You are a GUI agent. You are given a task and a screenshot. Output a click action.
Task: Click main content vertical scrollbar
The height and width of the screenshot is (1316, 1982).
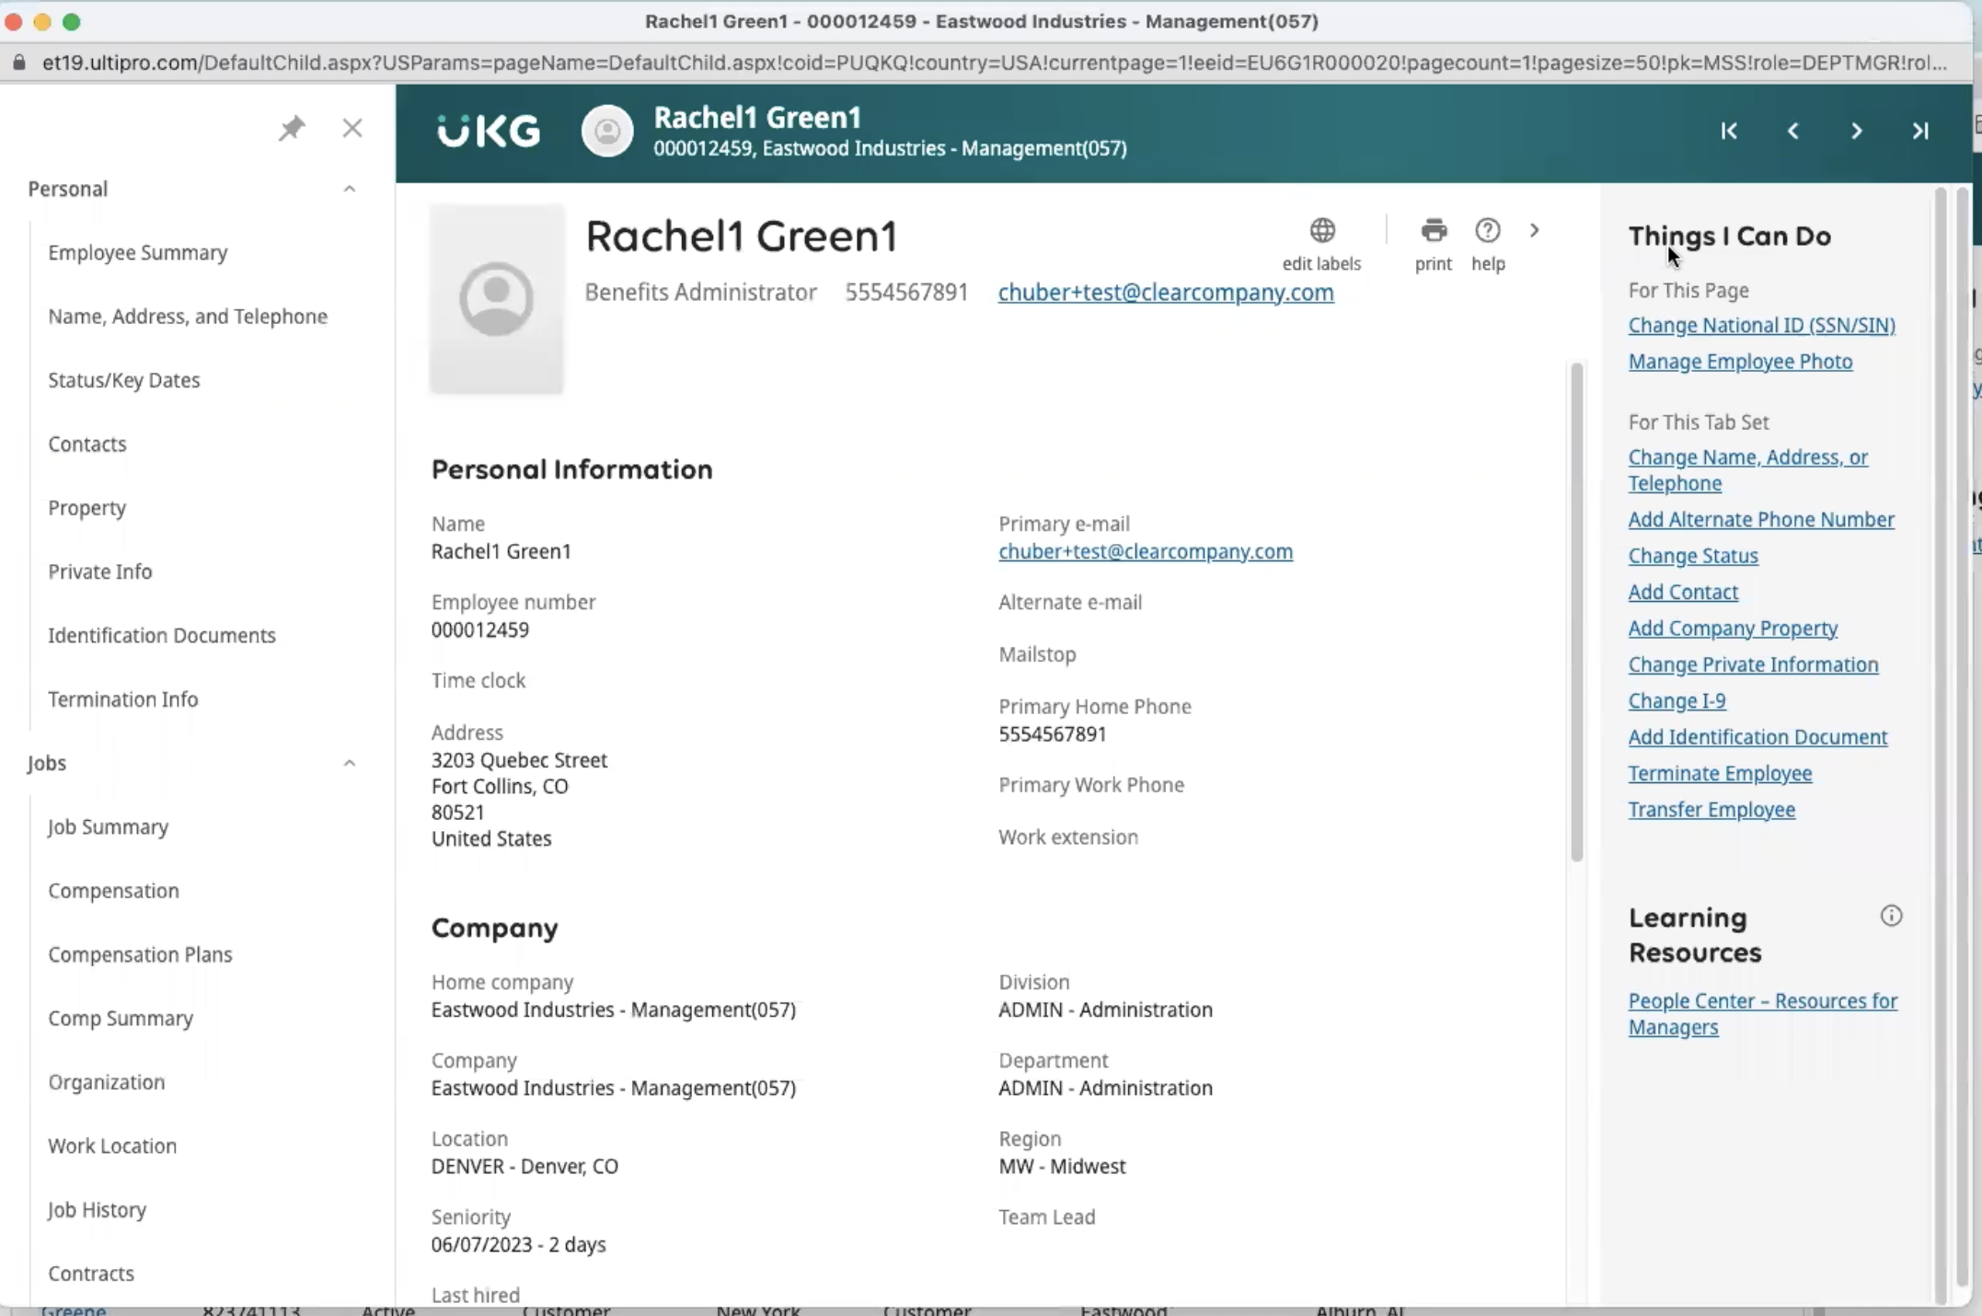coord(1576,612)
